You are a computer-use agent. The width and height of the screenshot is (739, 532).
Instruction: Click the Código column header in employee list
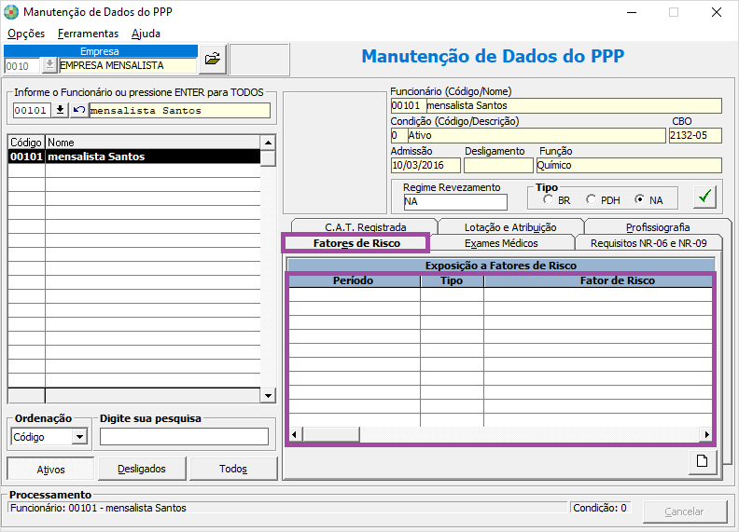26,143
